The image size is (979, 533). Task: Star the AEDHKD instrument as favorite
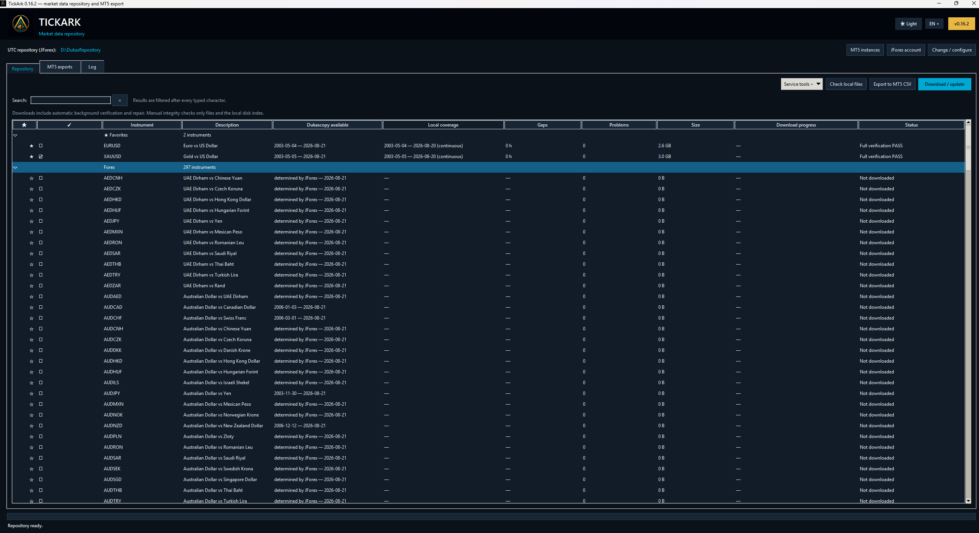pyautogui.click(x=32, y=200)
